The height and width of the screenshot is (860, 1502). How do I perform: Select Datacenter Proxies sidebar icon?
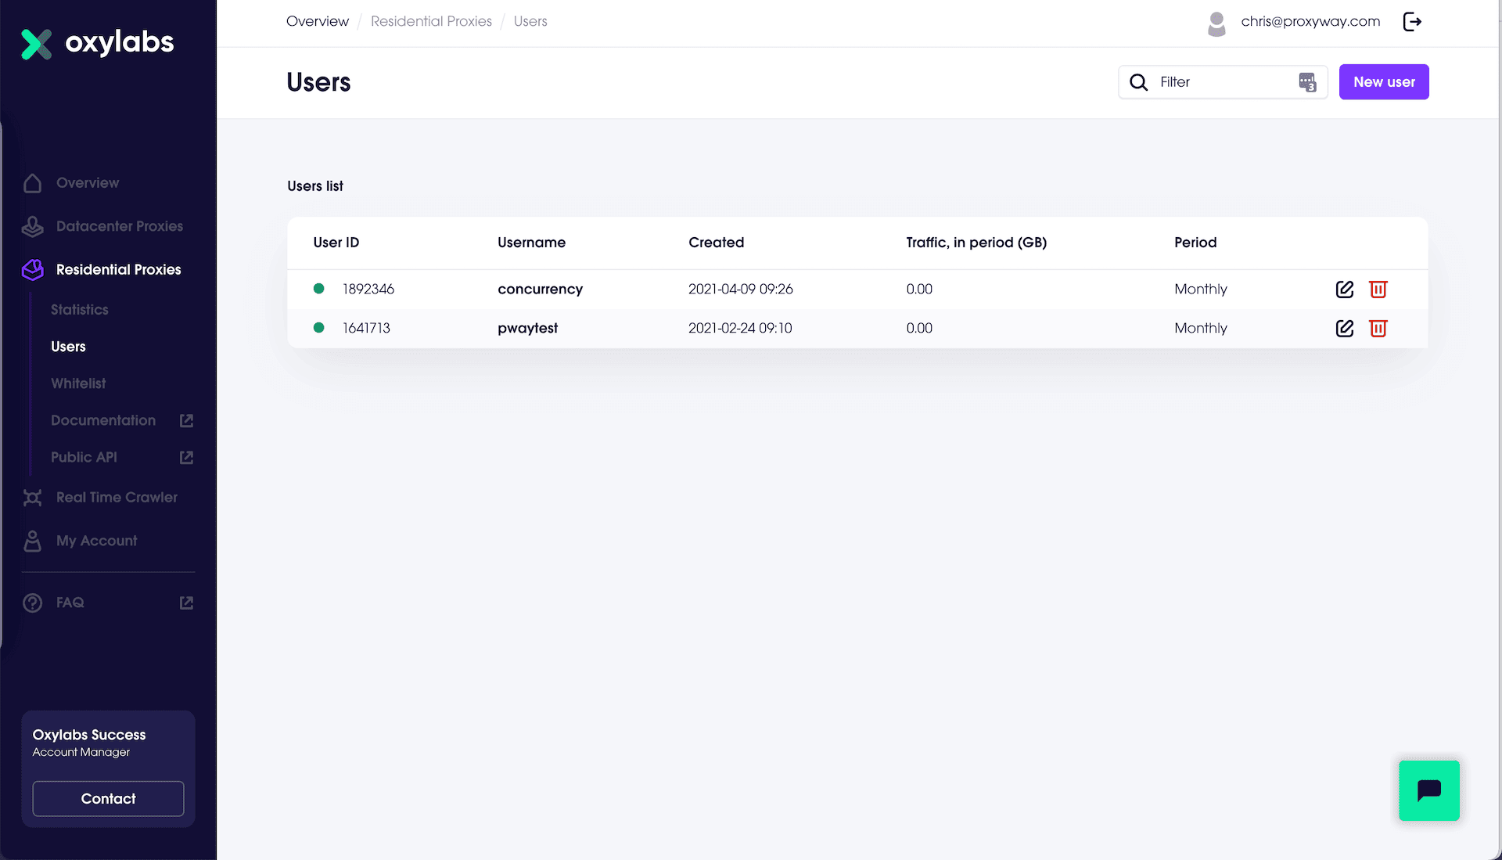32,226
